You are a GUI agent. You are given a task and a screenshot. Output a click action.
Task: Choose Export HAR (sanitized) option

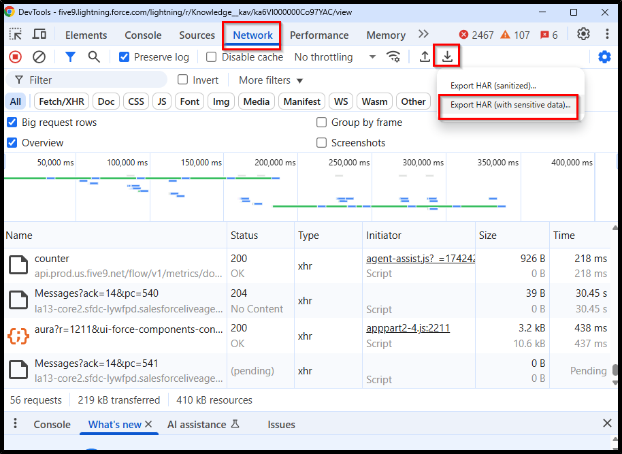(493, 86)
